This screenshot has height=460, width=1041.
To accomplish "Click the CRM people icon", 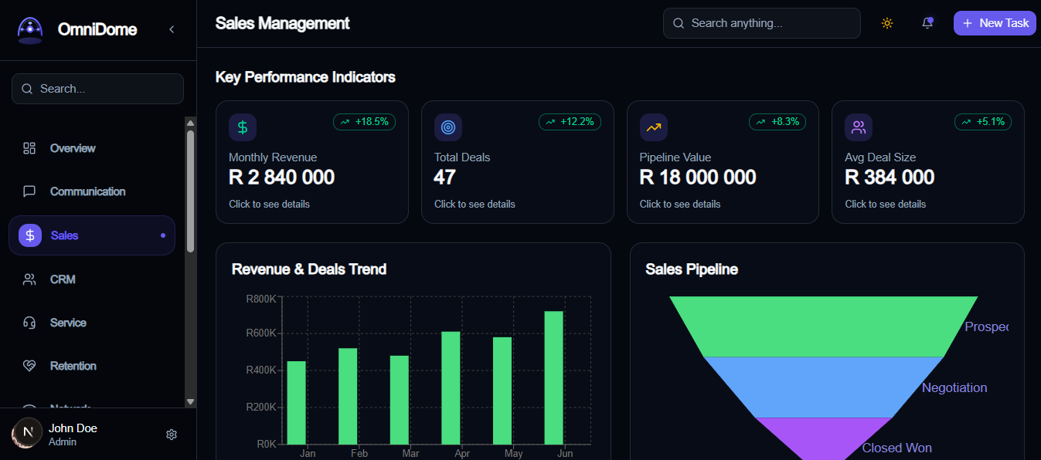I will point(29,279).
